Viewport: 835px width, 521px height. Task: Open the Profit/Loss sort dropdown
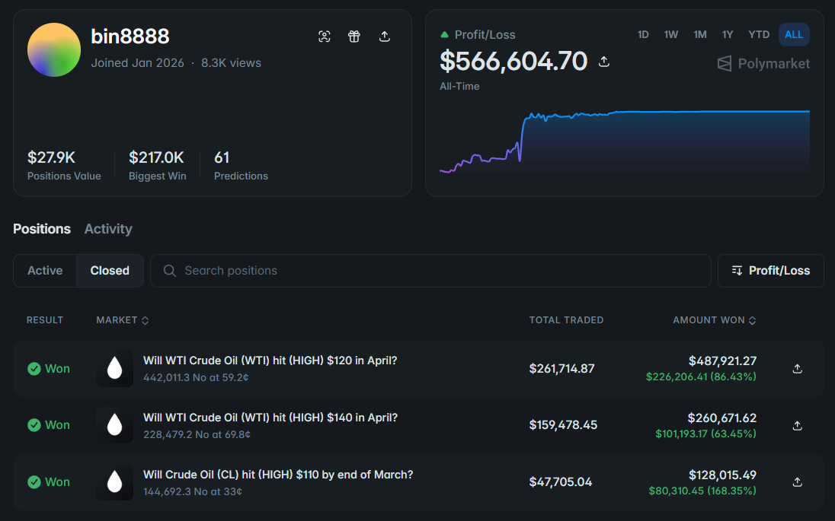tap(770, 271)
